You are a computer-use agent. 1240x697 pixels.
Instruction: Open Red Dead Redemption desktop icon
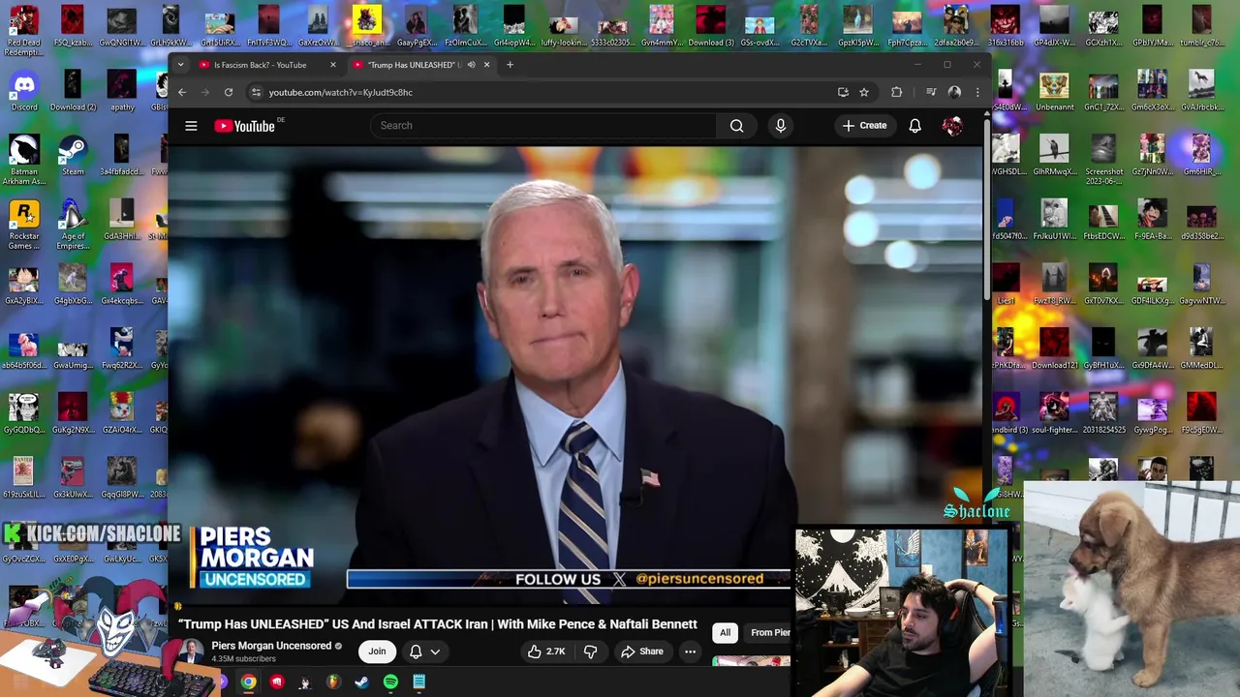pos(24,31)
